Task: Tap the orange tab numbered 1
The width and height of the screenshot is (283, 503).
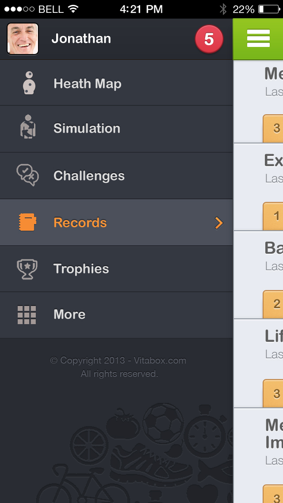Action: [274, 217]
